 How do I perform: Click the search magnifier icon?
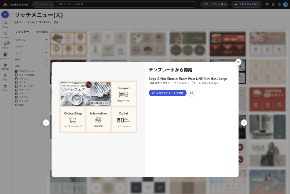point(61,4)
